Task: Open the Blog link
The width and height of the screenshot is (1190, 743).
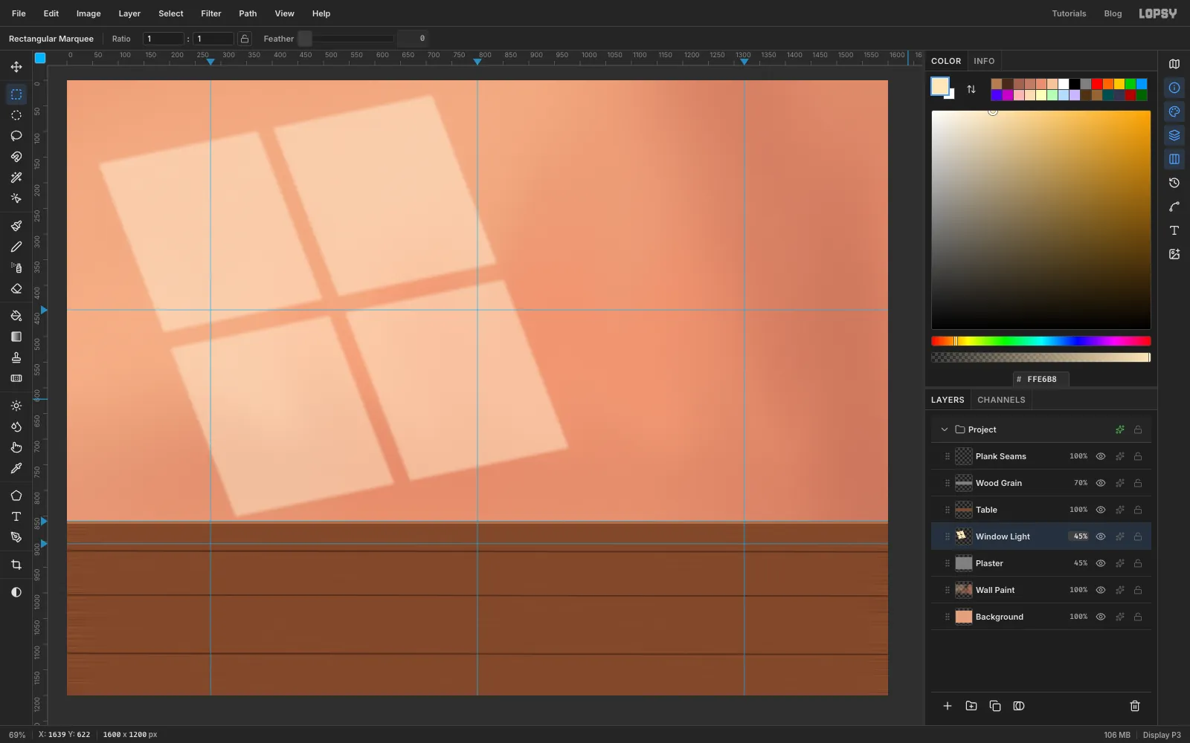Action: pyautogui.click(x=1113, y=13)
